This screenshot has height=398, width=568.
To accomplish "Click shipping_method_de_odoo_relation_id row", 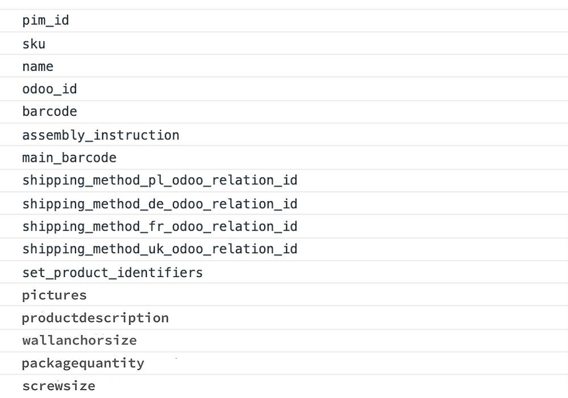I will click(160, 204).
